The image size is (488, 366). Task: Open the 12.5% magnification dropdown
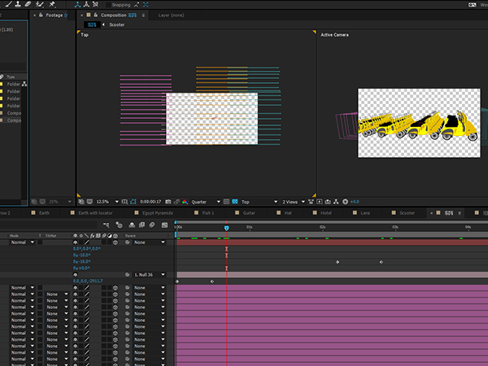point(107,201)
